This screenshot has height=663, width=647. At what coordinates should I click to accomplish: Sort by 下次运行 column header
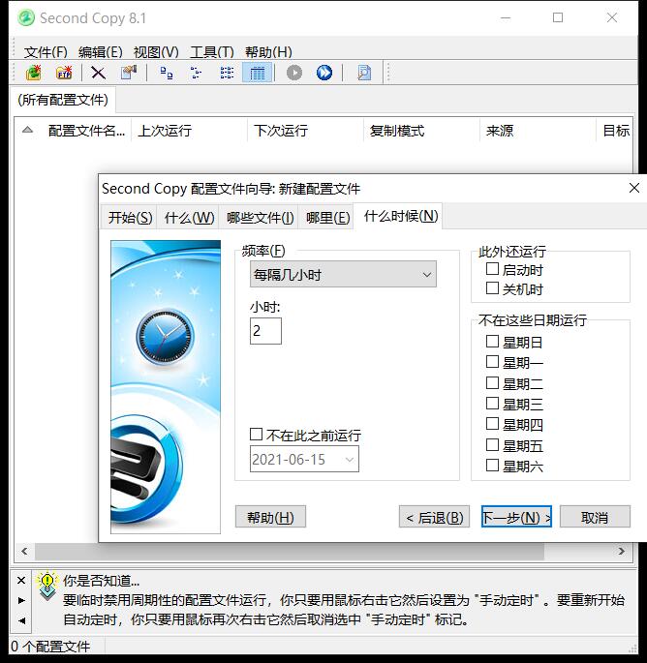305,131
